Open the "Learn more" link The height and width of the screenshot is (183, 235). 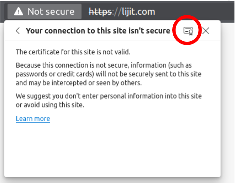(33, 119)
